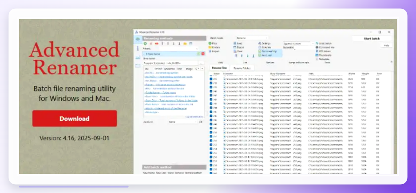
Task: Open Settings from the Options group
Action: pos(264,43)
